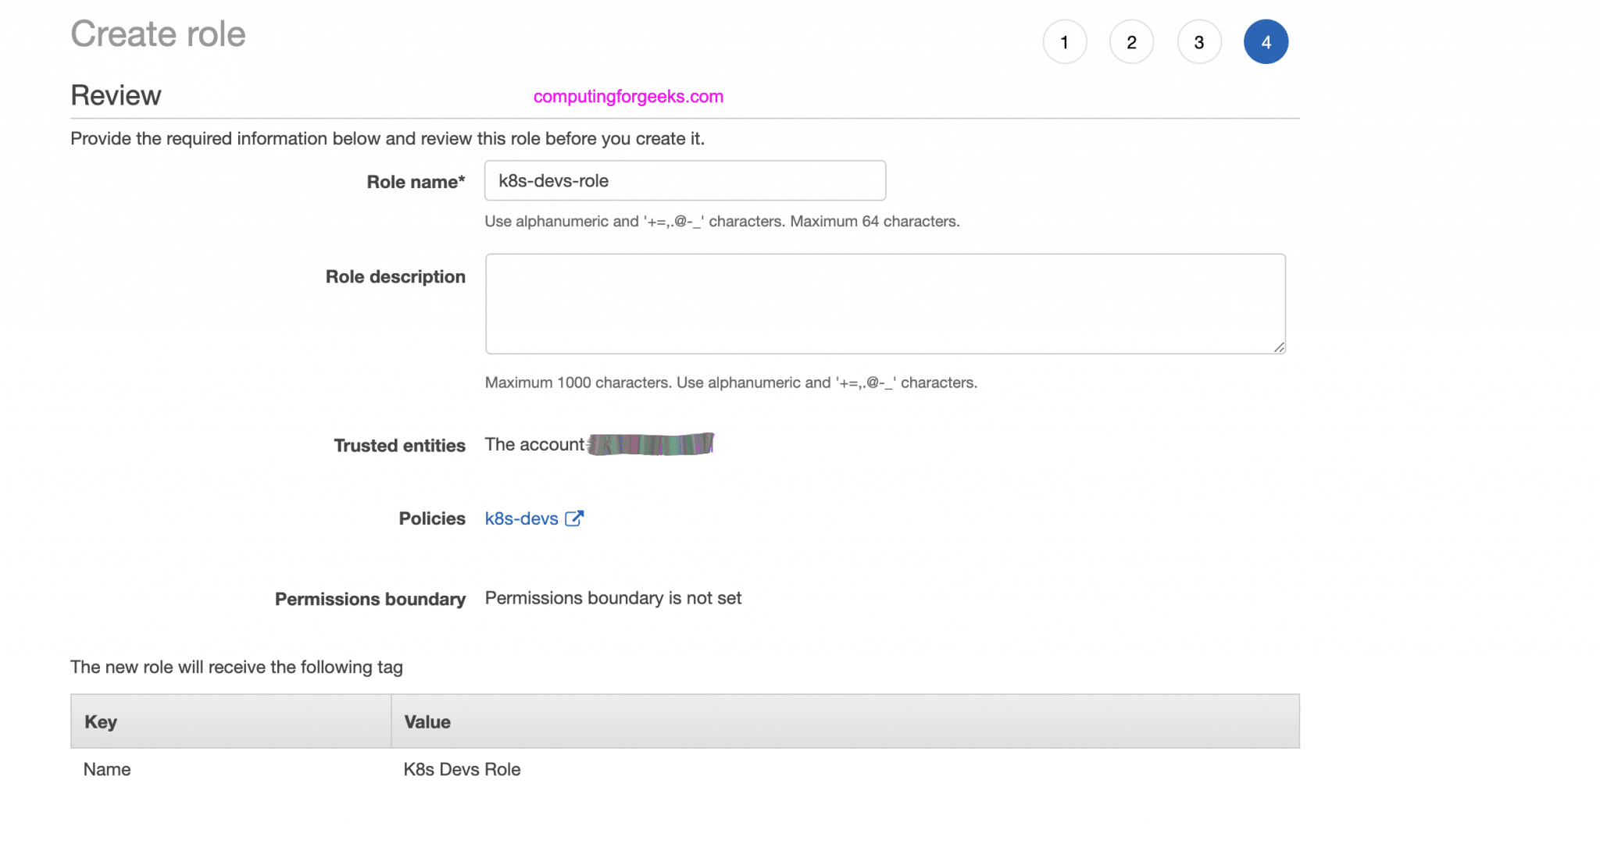Click the Role name input field
Screen dimensions: 1600x851
684,181
